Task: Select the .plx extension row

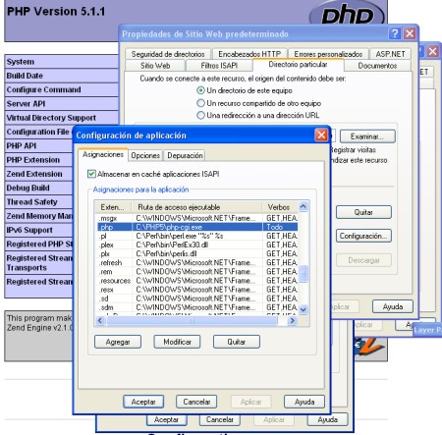Action: point(197,253)
